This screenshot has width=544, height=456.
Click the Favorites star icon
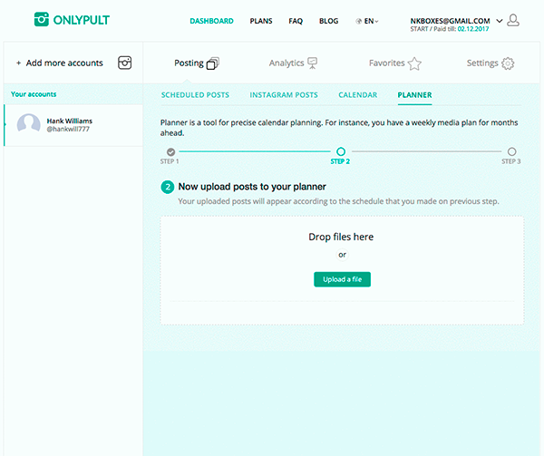[414, 63]
